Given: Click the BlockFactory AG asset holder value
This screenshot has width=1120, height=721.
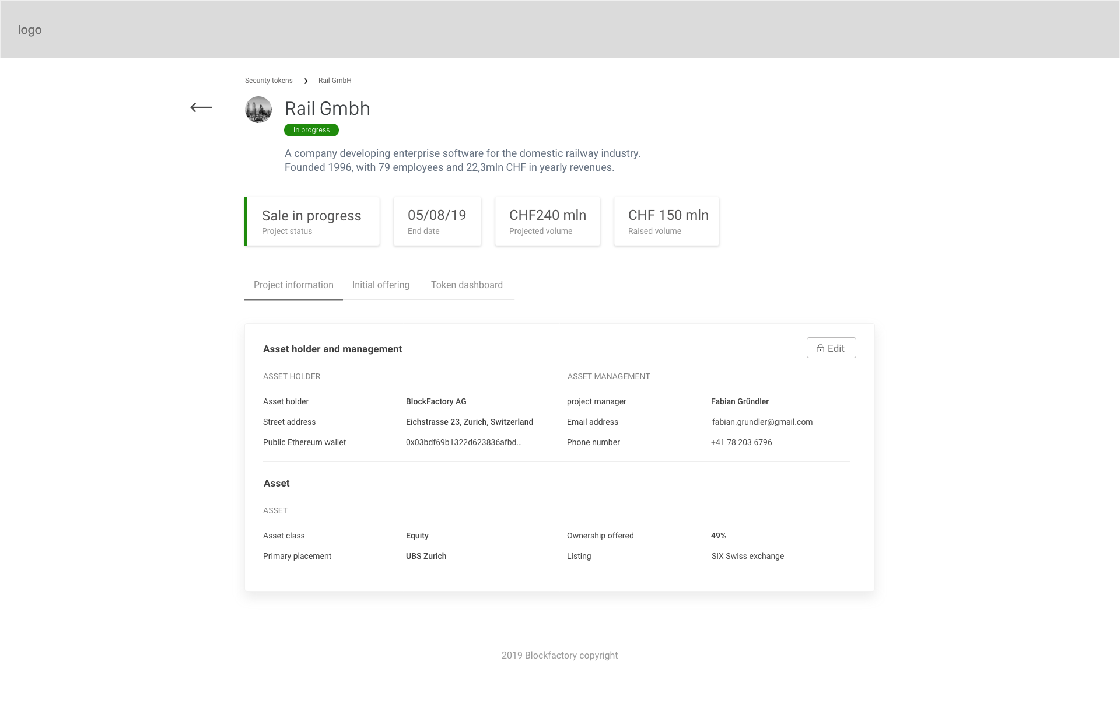Looking at the screenshot, I should pos(436,401).
